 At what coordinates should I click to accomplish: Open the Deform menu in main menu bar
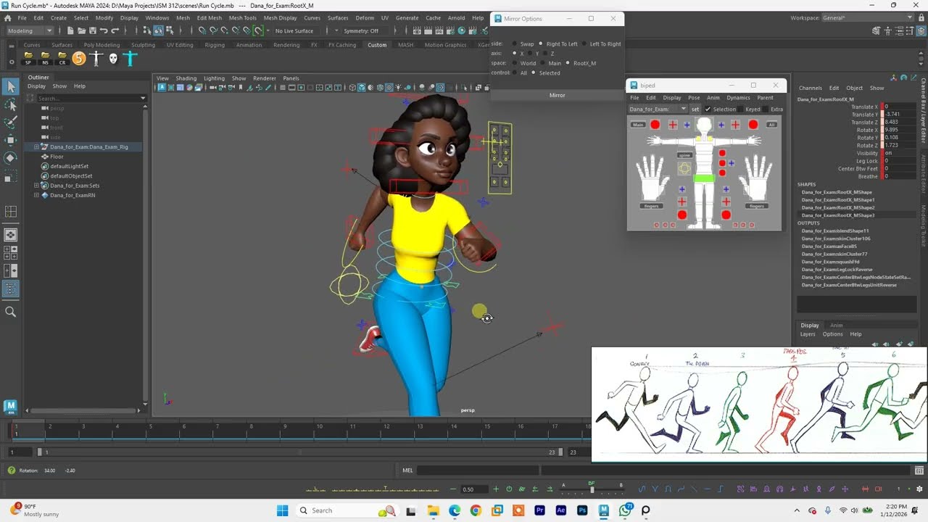point(365,17)
